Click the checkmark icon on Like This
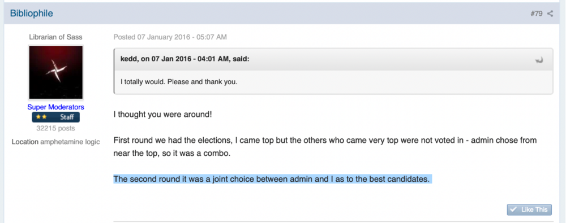The width and height of the screenshot is (566, 223). (514, 209)
